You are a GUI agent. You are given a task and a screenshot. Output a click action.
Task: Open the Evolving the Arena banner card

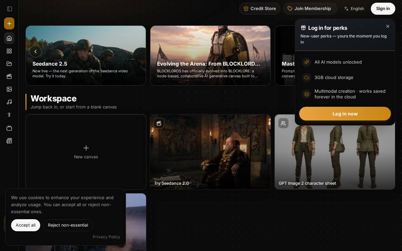[x=210, y=56]
